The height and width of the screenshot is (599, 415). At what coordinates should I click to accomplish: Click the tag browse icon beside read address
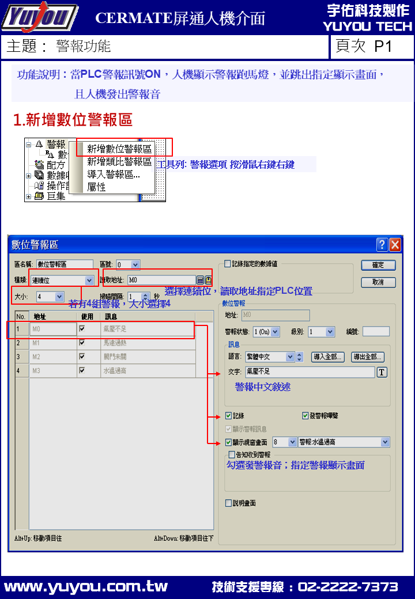click(208, 280)
